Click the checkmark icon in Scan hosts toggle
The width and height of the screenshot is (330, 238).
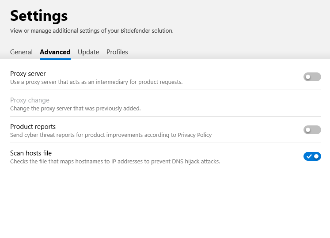(309, 156)
